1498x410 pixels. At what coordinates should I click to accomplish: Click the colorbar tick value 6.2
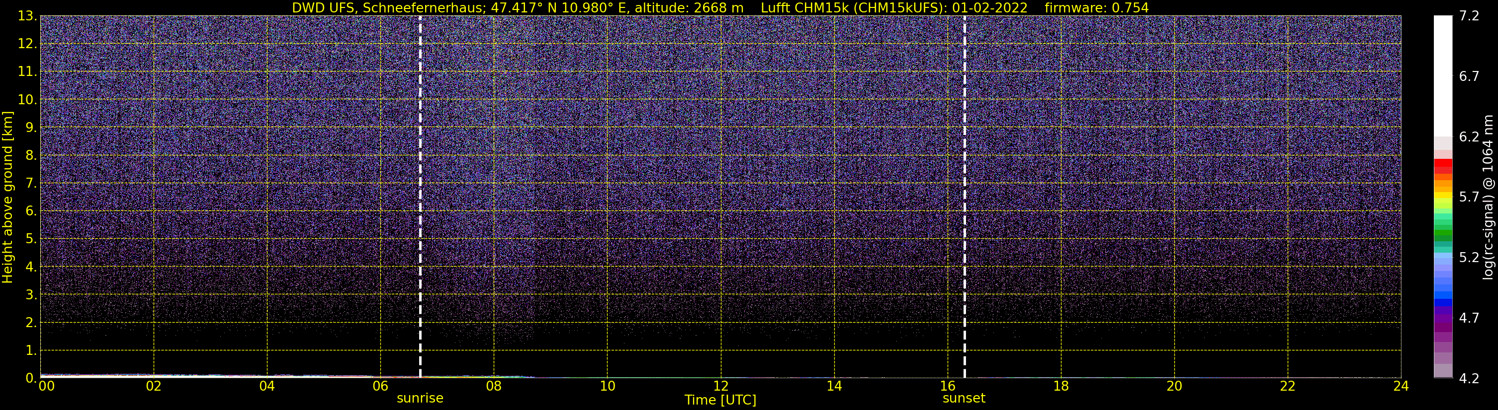coord(1469,137)
